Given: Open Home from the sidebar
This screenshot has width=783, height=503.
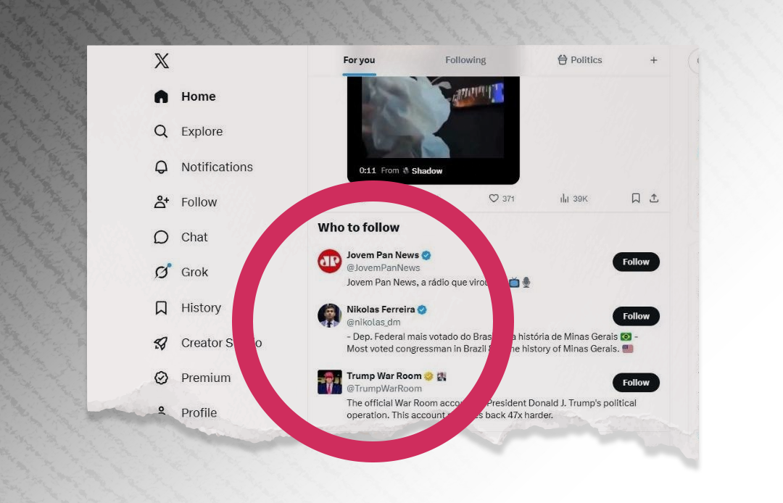Looking at the screenshot, I should click(185, 96).
